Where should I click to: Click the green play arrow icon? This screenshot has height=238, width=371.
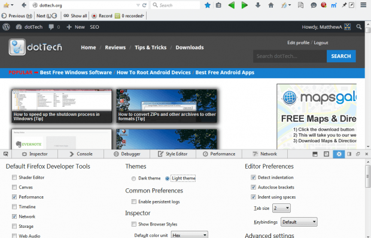coord(244,5)
